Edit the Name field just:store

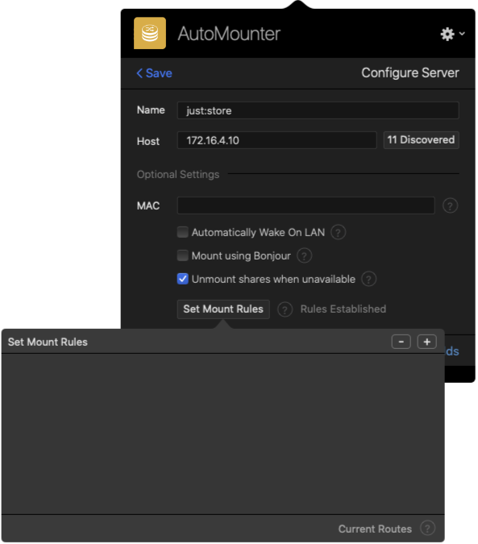pos(318,110)
